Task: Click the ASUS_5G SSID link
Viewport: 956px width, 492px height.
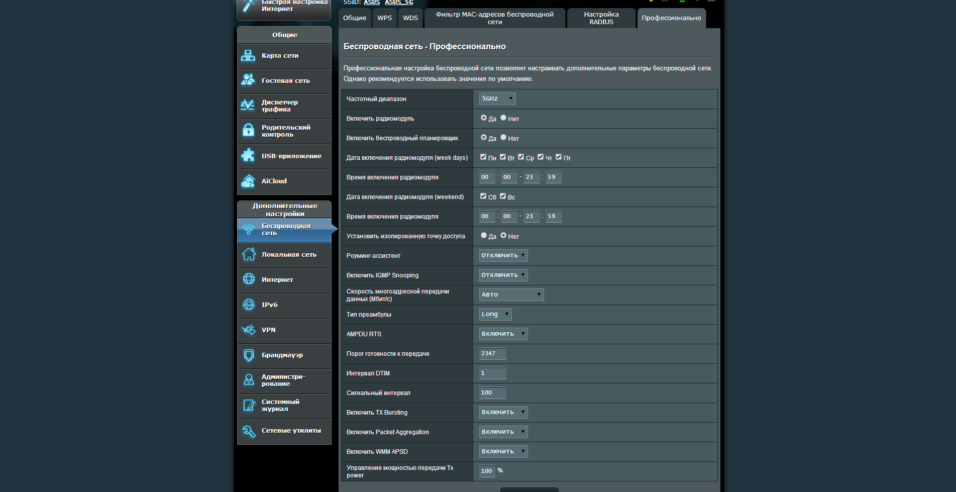Action: tap(399, 3)
